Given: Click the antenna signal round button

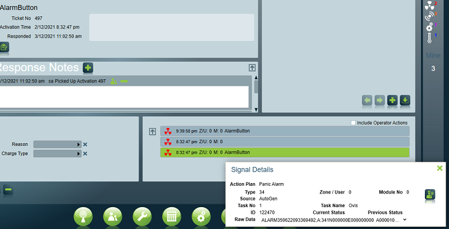Looking at the screenshot, I should (x=83, y=217).
